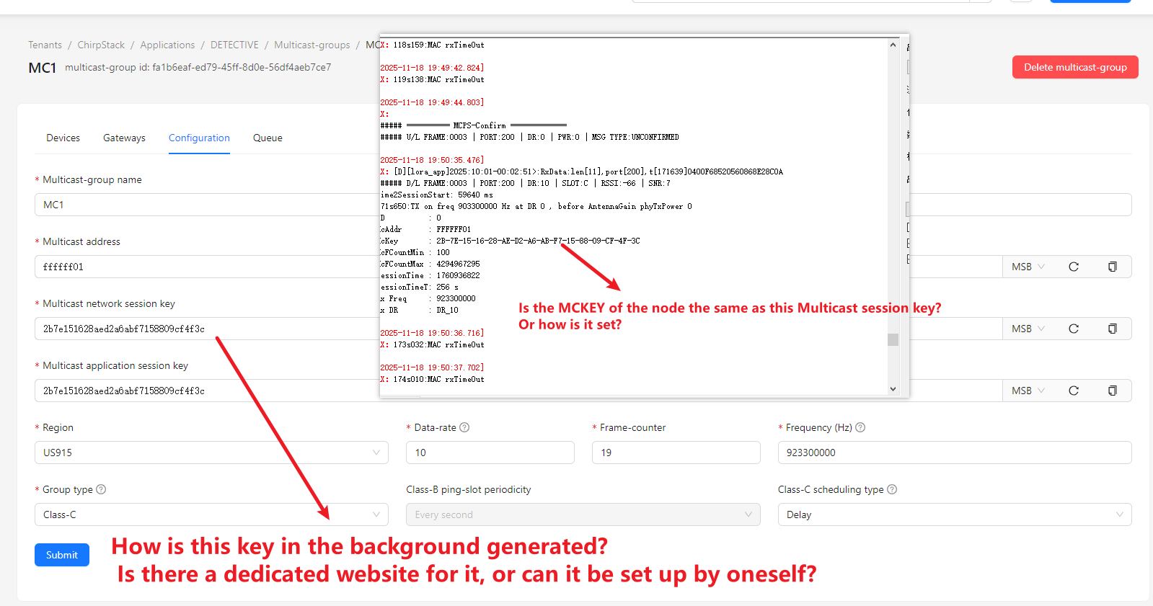Expand the Group type Class-C dropdown
The width and height of the screenshot is (1153, 606).
[211, 514]
